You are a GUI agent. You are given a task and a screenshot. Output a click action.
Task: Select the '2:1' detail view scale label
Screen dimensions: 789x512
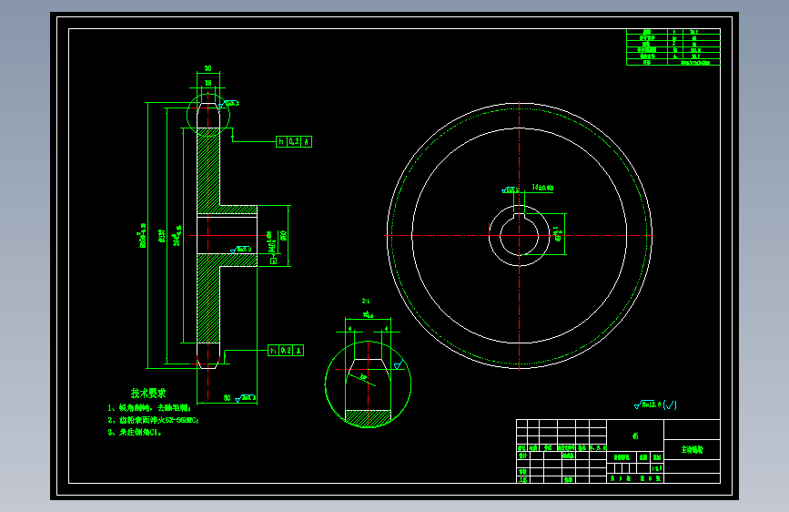366,301
